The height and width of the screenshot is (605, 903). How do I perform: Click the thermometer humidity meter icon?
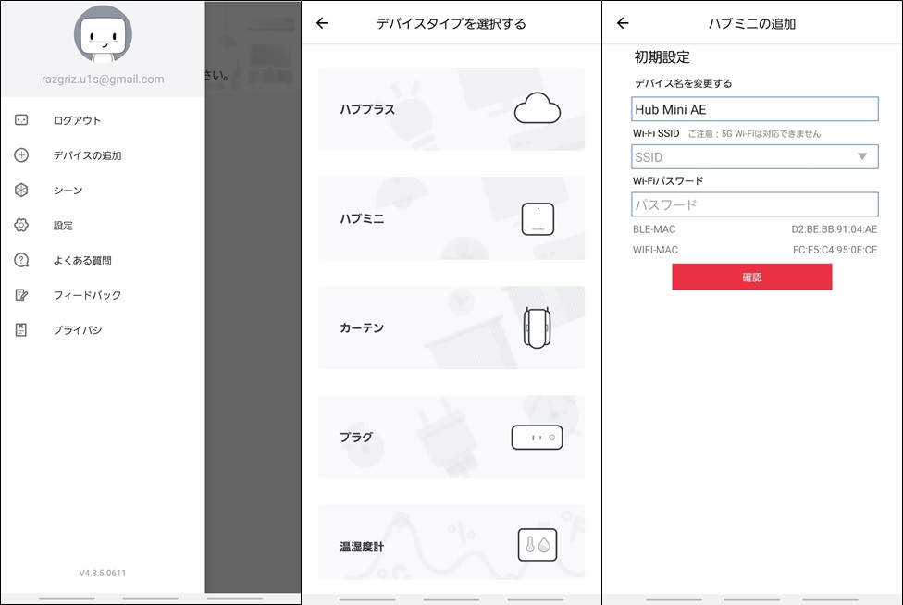(x=538, y=545)
